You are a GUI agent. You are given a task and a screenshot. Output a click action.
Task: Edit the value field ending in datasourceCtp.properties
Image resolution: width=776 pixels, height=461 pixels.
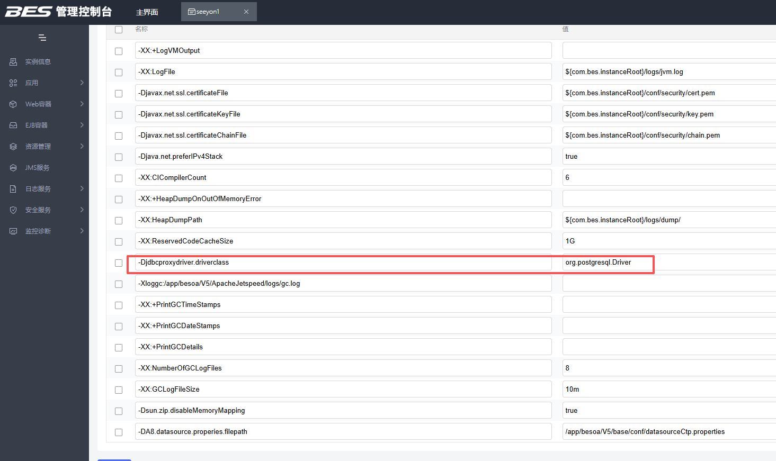(669, 431)
